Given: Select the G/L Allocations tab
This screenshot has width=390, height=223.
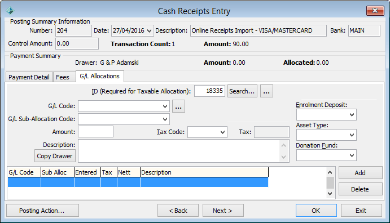Looking at the screenshot, I should point(100,76).
